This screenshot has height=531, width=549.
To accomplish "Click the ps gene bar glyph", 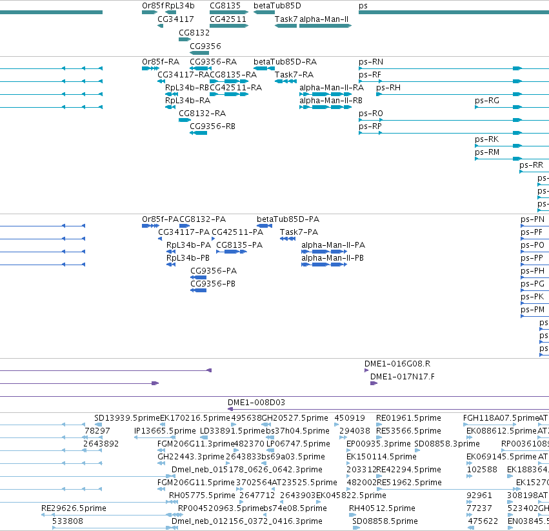I will click(454, 12).
